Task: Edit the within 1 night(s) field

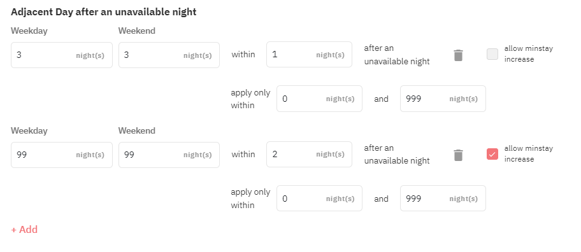Action: pyautogui.click(x=309, y=54)
